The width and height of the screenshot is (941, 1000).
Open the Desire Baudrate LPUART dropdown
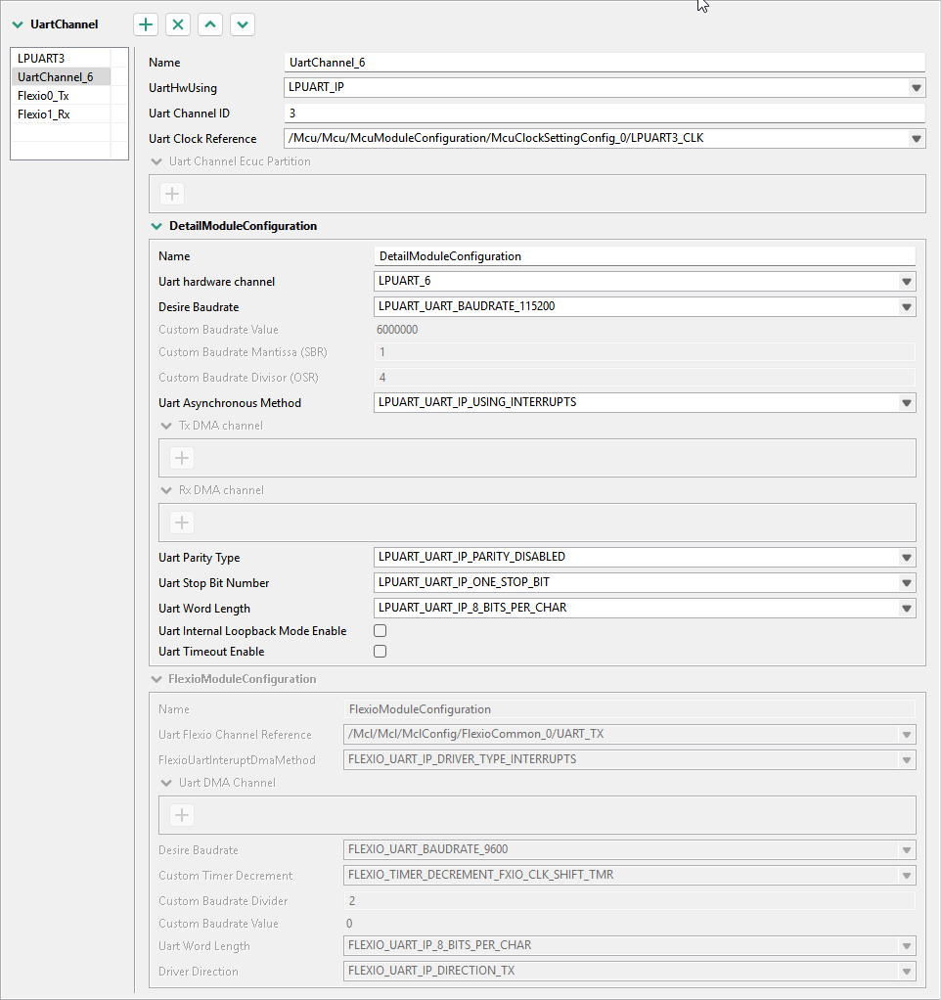click(907, 307)
